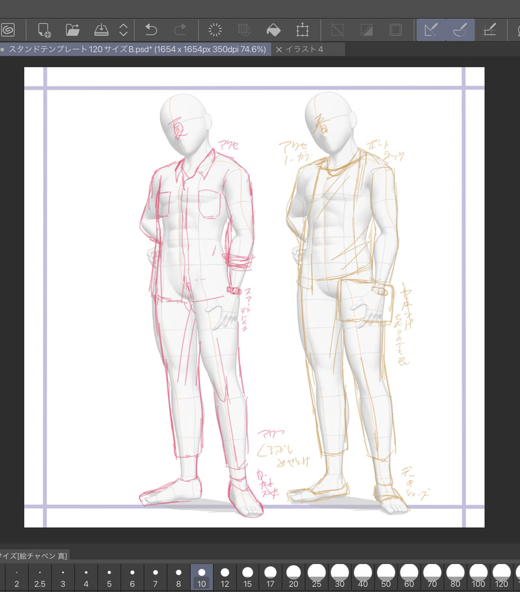The height and width of the screenshot is (592, 520).
Task: Close the イラスト4 canvas tab
Action: [279, 49]
